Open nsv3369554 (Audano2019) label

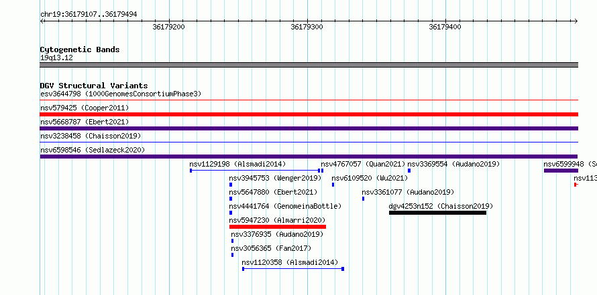(453, 164)
